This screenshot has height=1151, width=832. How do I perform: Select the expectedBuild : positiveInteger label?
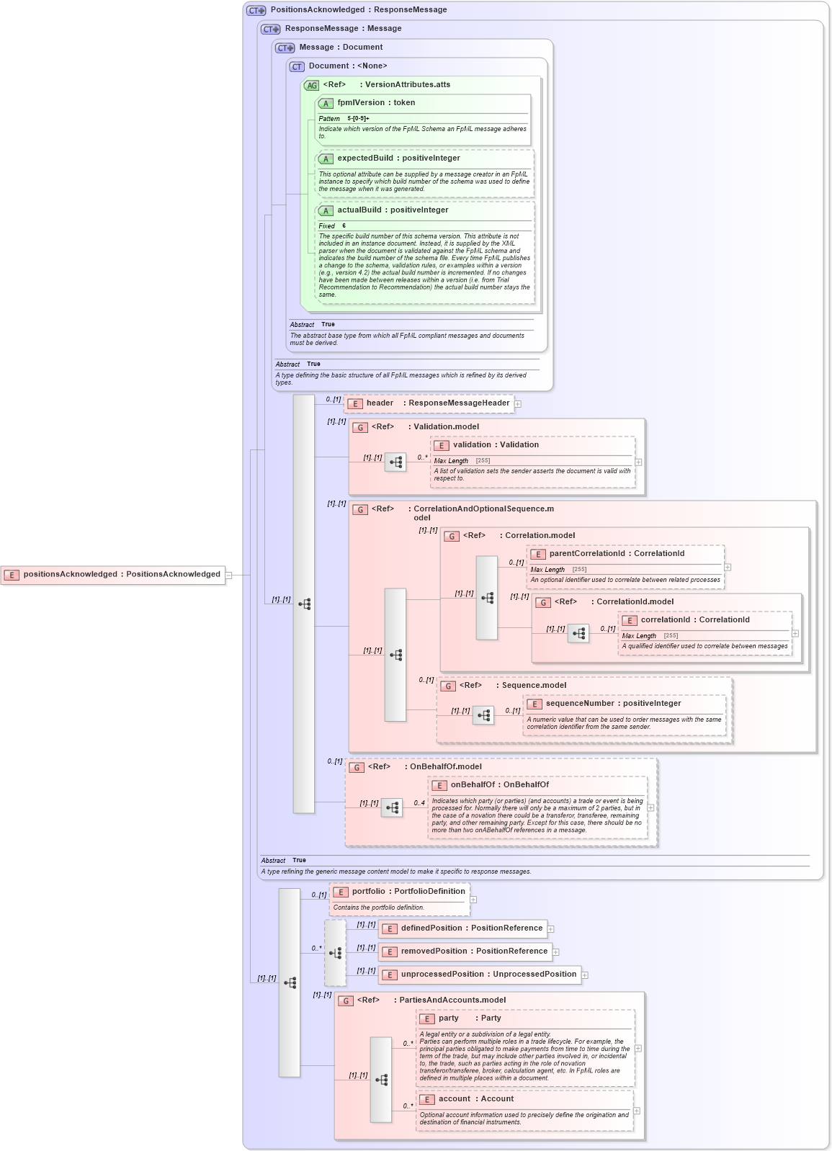coord(398,158)
